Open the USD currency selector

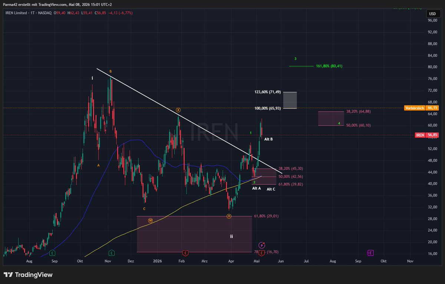tap(432, 14)
